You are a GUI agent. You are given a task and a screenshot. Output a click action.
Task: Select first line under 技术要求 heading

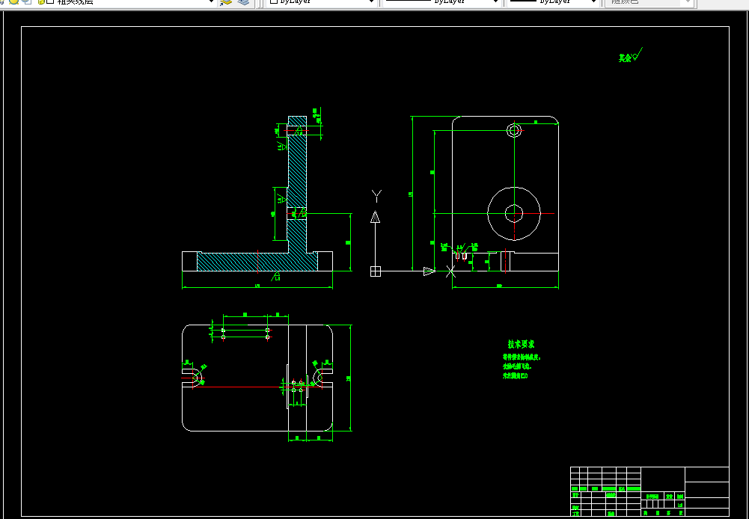click(x=522, y=357)
